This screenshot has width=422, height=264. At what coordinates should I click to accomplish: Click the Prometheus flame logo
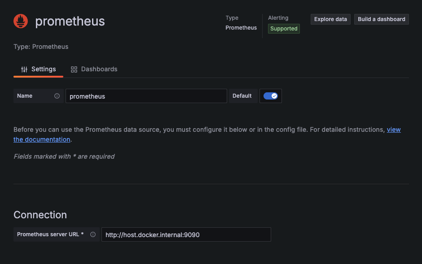[21, 21]
